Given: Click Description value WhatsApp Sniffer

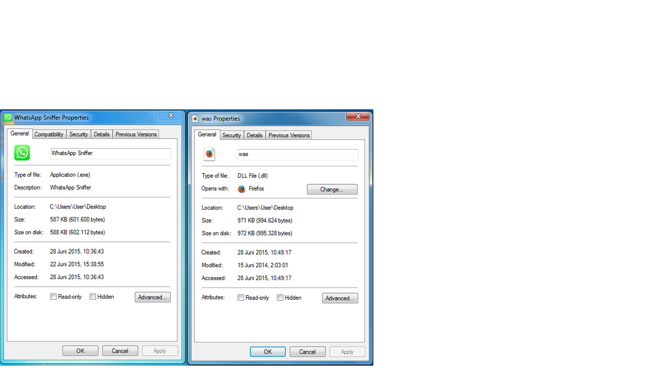Looking at the screenshot, I should tap(71, 187).
